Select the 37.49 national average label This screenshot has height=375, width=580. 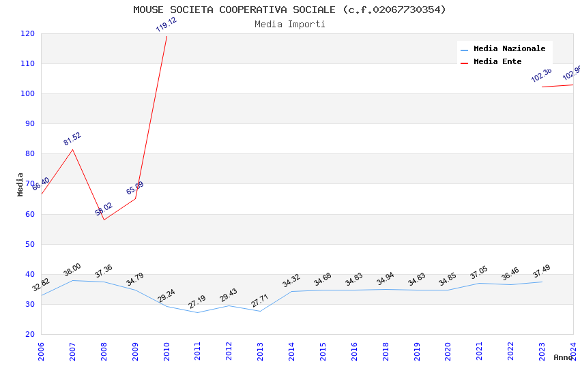click(542, 271)
